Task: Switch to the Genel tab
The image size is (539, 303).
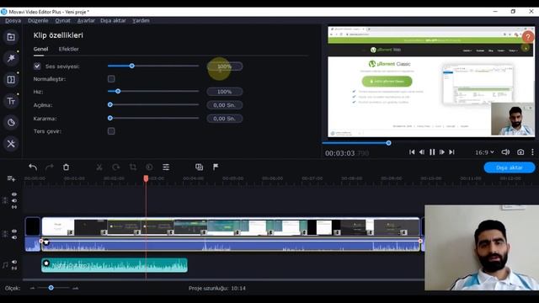Action: [x=40, y=49]
